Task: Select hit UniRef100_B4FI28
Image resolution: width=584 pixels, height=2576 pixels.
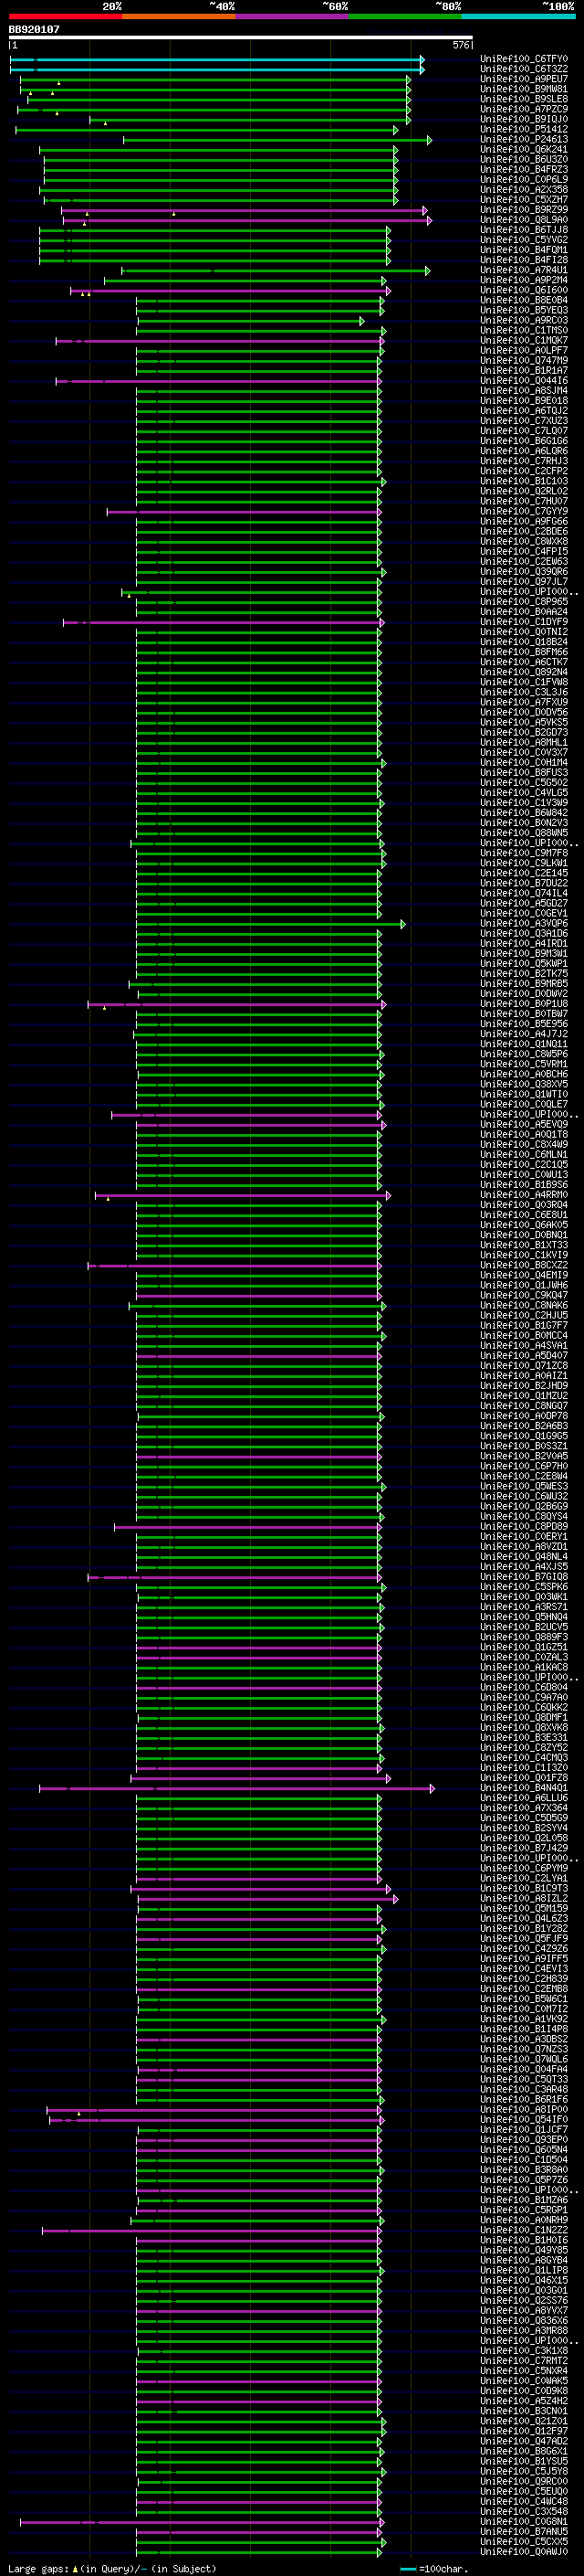Action: [524, 260]
